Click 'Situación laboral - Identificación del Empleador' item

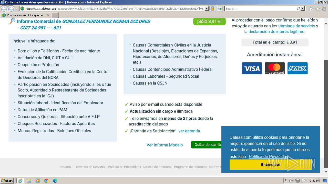60,103
